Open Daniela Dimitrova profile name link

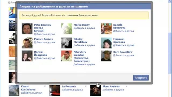coord(119,26)
